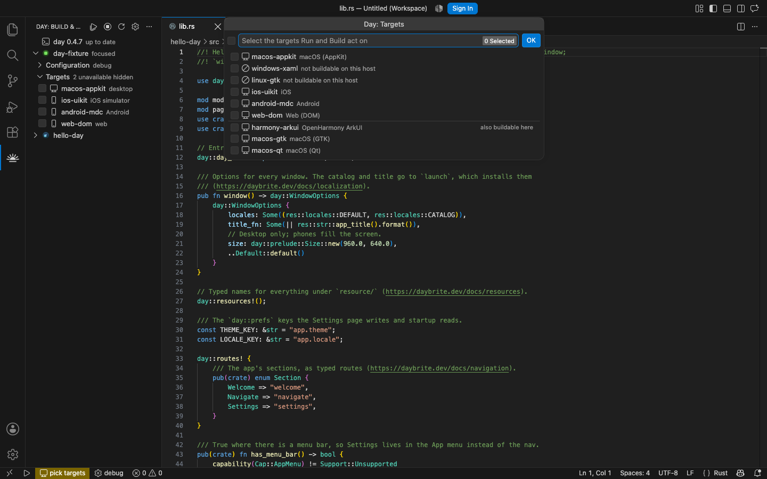The width and height of the screenshot is (767, 479).
Task: Click the remote window icon in status bar
Action: pyautogui.click(x=9, y=473)
